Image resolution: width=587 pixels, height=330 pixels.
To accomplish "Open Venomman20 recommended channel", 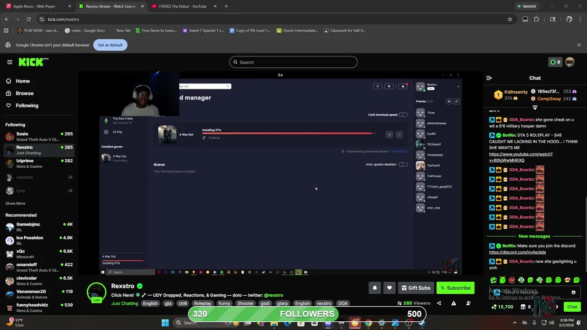I will pos(39,294).
